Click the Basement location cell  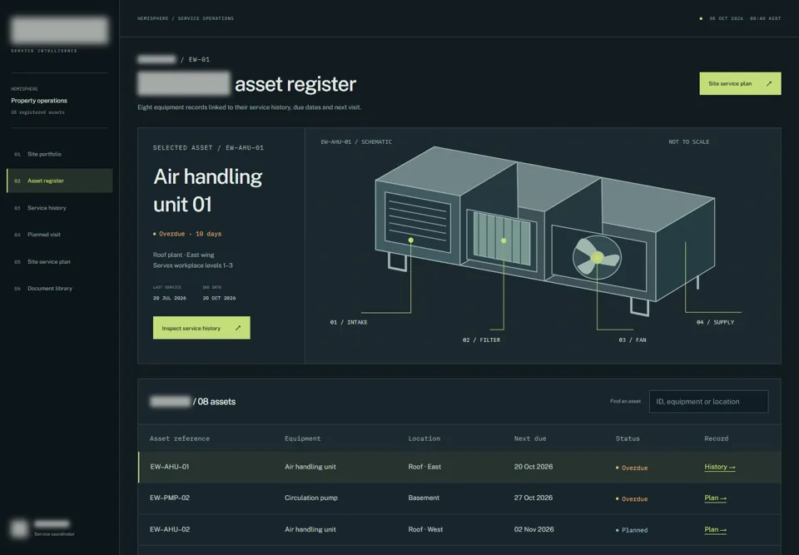click(424, 498)
